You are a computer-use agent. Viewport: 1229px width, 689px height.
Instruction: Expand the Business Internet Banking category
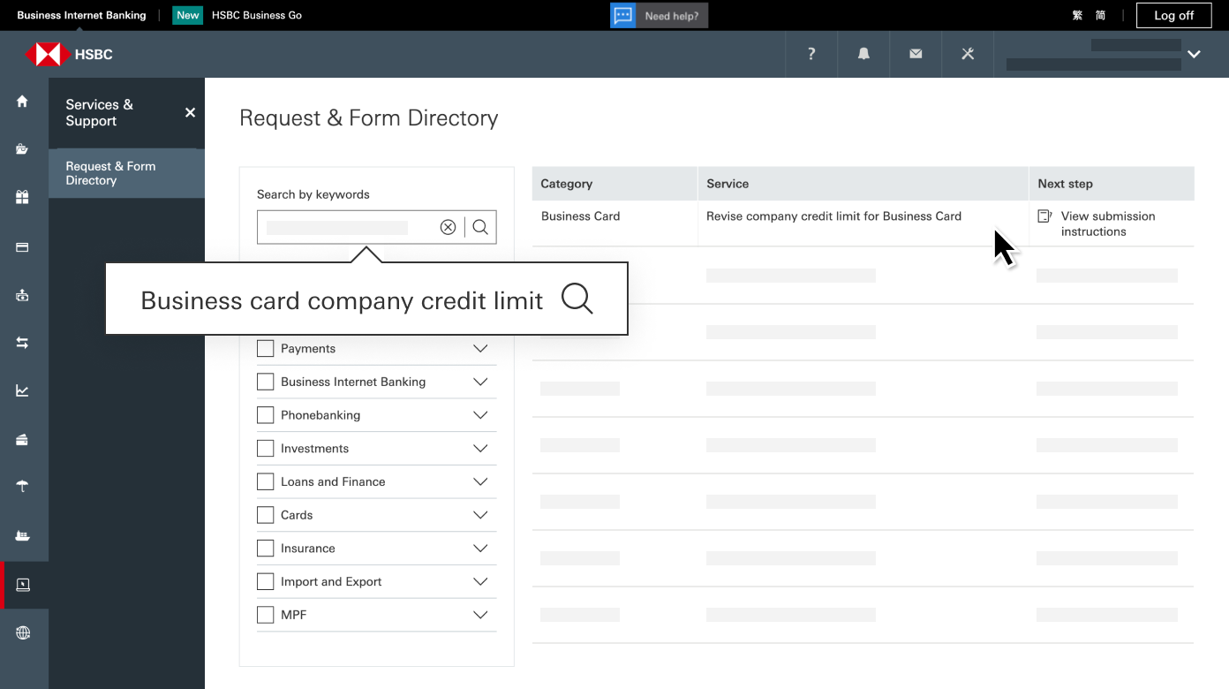[x=480, y=382]
